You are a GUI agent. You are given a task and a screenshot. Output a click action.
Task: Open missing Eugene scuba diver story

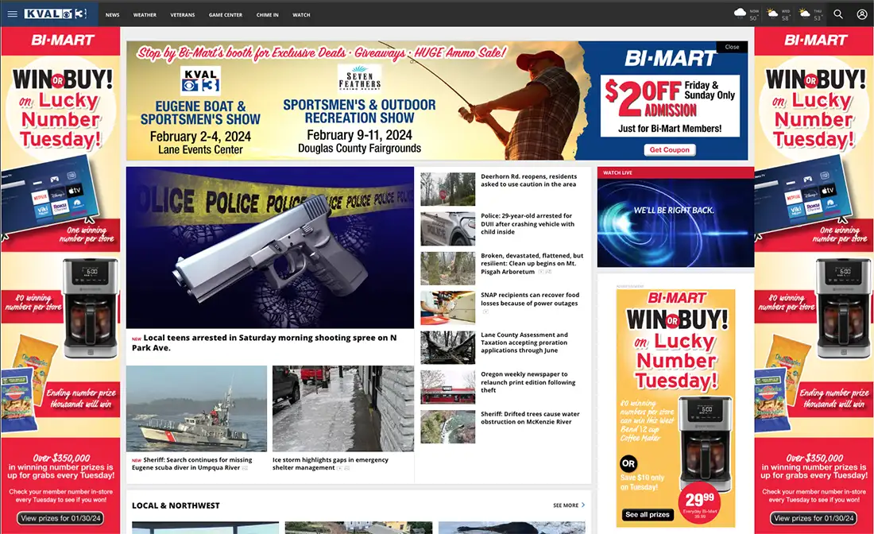191,464
